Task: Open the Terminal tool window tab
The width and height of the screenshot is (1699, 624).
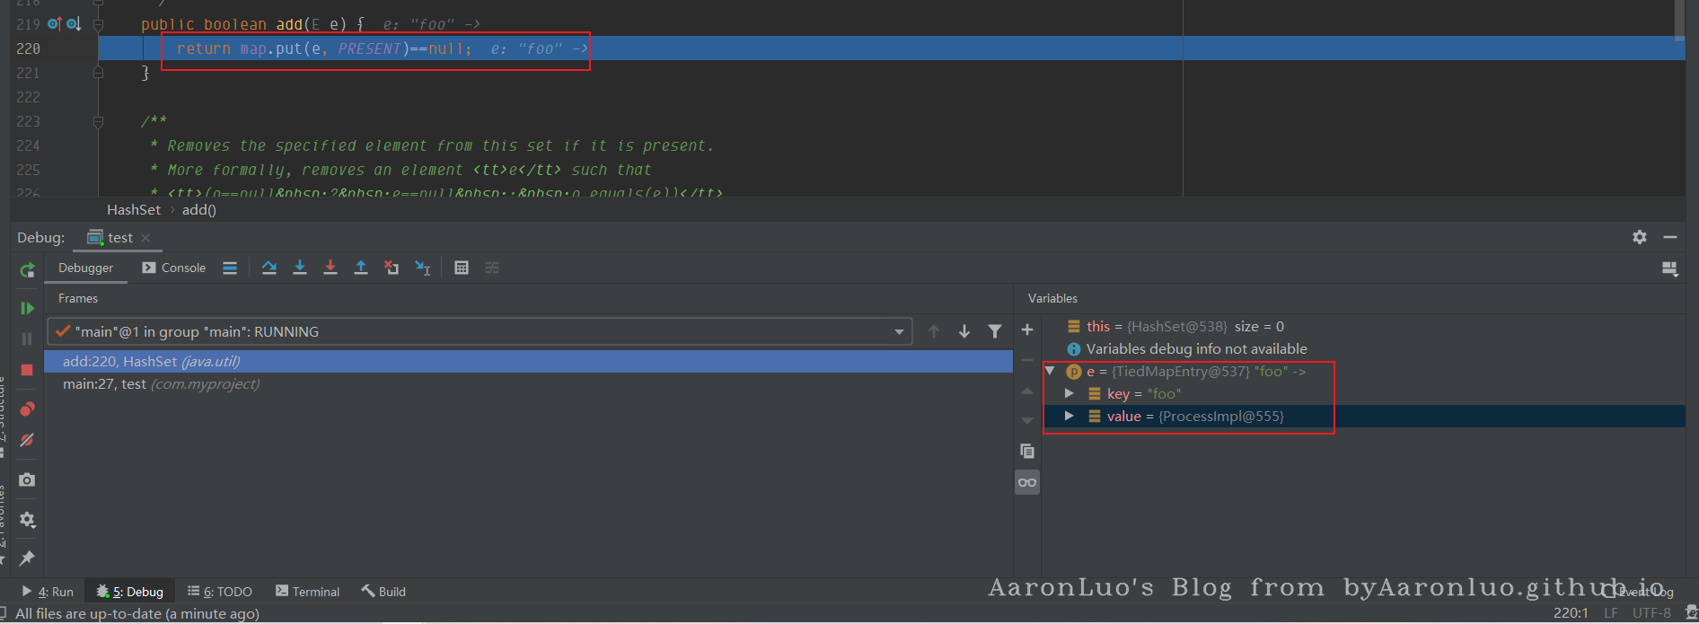Action: 307,592
